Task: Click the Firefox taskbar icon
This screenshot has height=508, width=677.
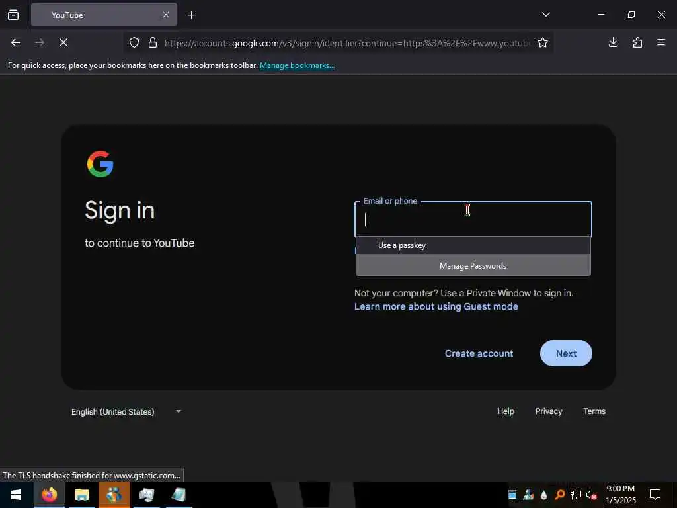Action: 49,495
